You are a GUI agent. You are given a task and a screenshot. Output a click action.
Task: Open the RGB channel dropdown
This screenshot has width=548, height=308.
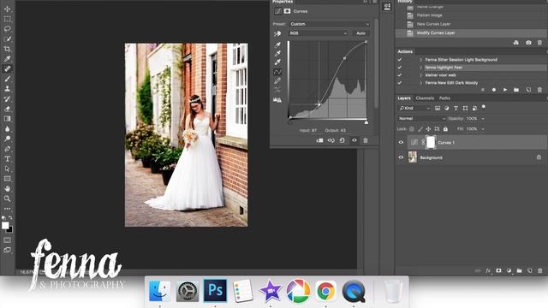318,33
